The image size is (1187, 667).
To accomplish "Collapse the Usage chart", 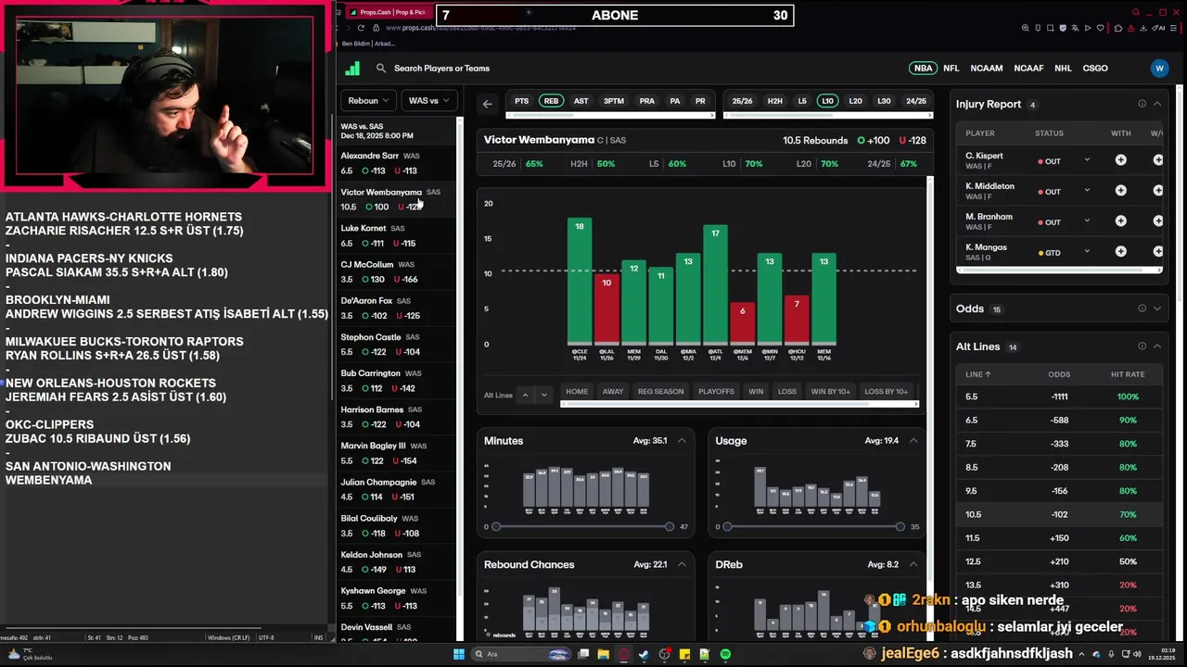I will [x=913, y=441].
